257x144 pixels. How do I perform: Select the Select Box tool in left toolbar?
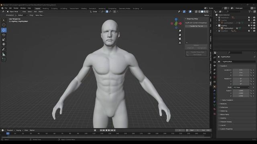point(4,20)
